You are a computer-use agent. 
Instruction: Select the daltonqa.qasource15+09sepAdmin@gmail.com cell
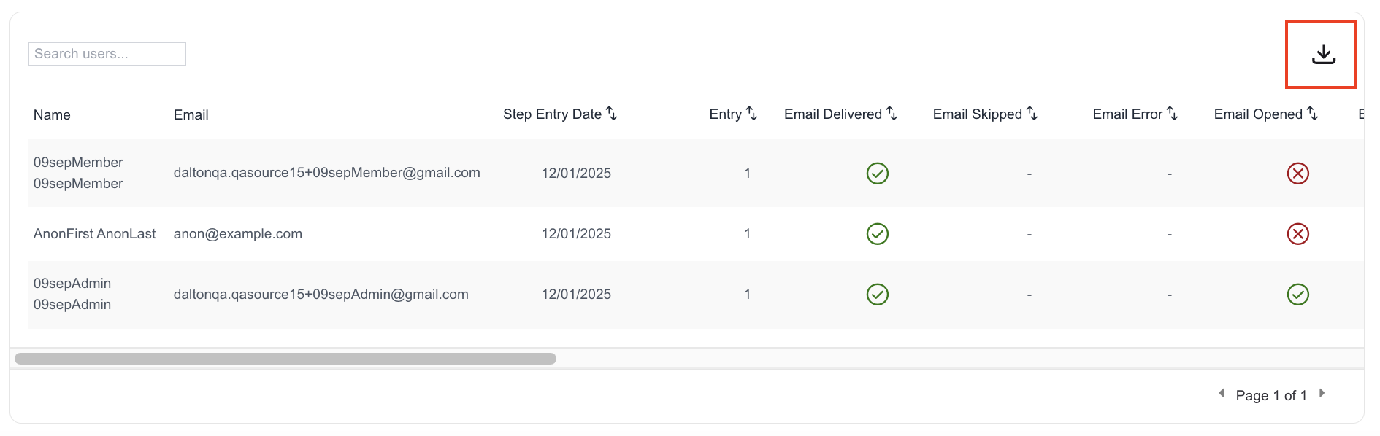pos(321,295)
